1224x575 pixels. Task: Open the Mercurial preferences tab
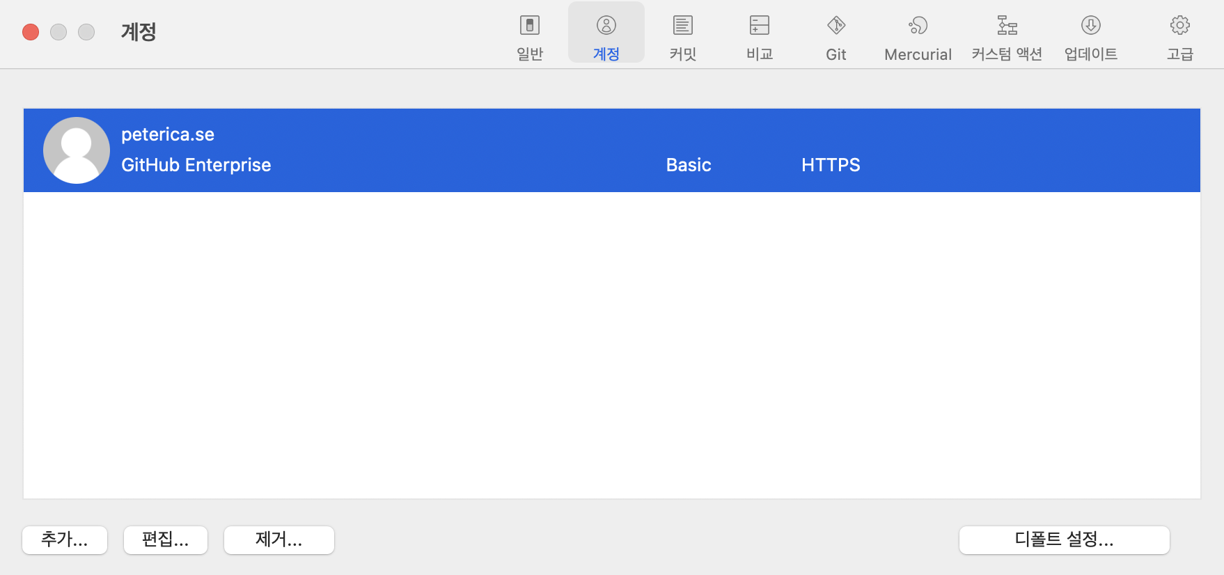[x=918, y=38]
